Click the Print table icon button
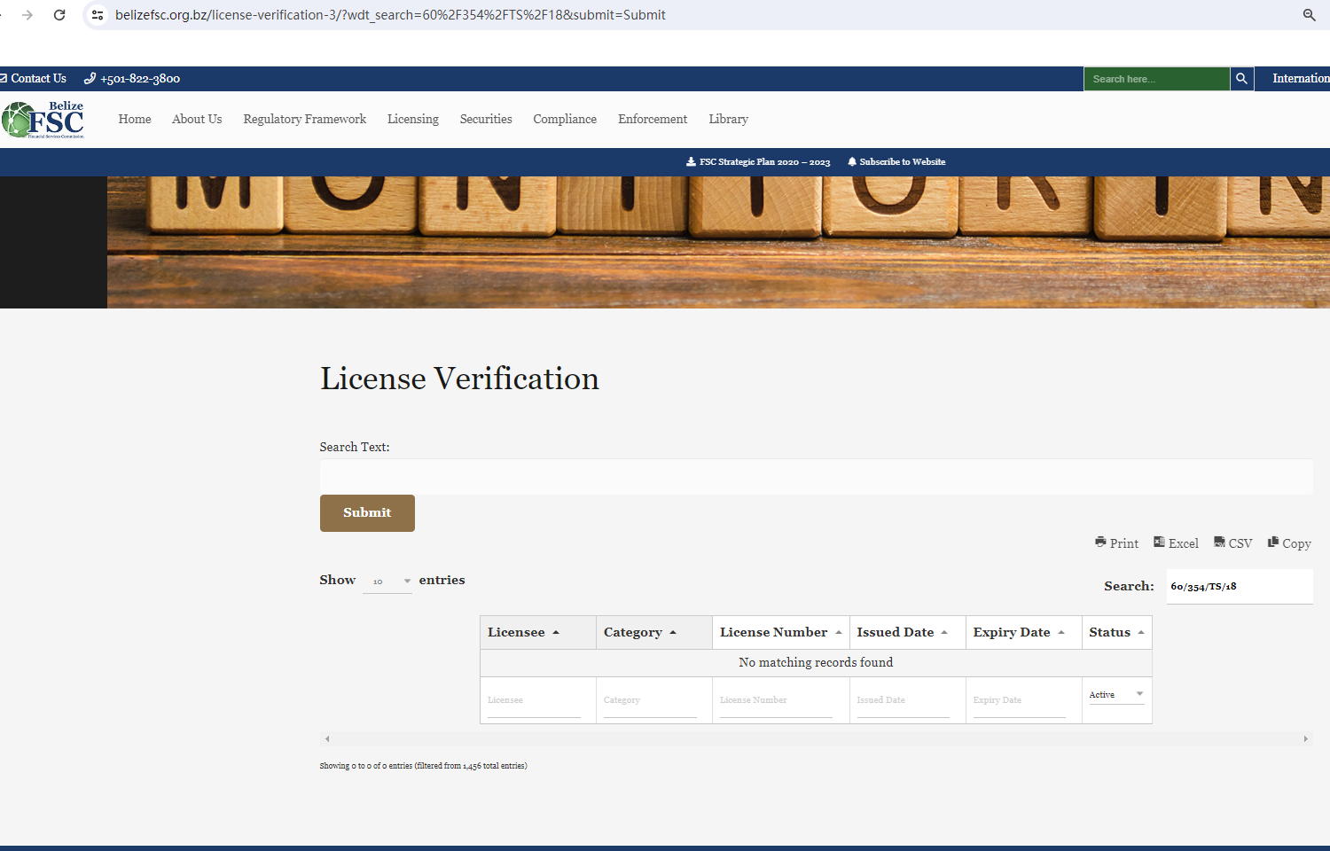 [x=1116, y=543]
